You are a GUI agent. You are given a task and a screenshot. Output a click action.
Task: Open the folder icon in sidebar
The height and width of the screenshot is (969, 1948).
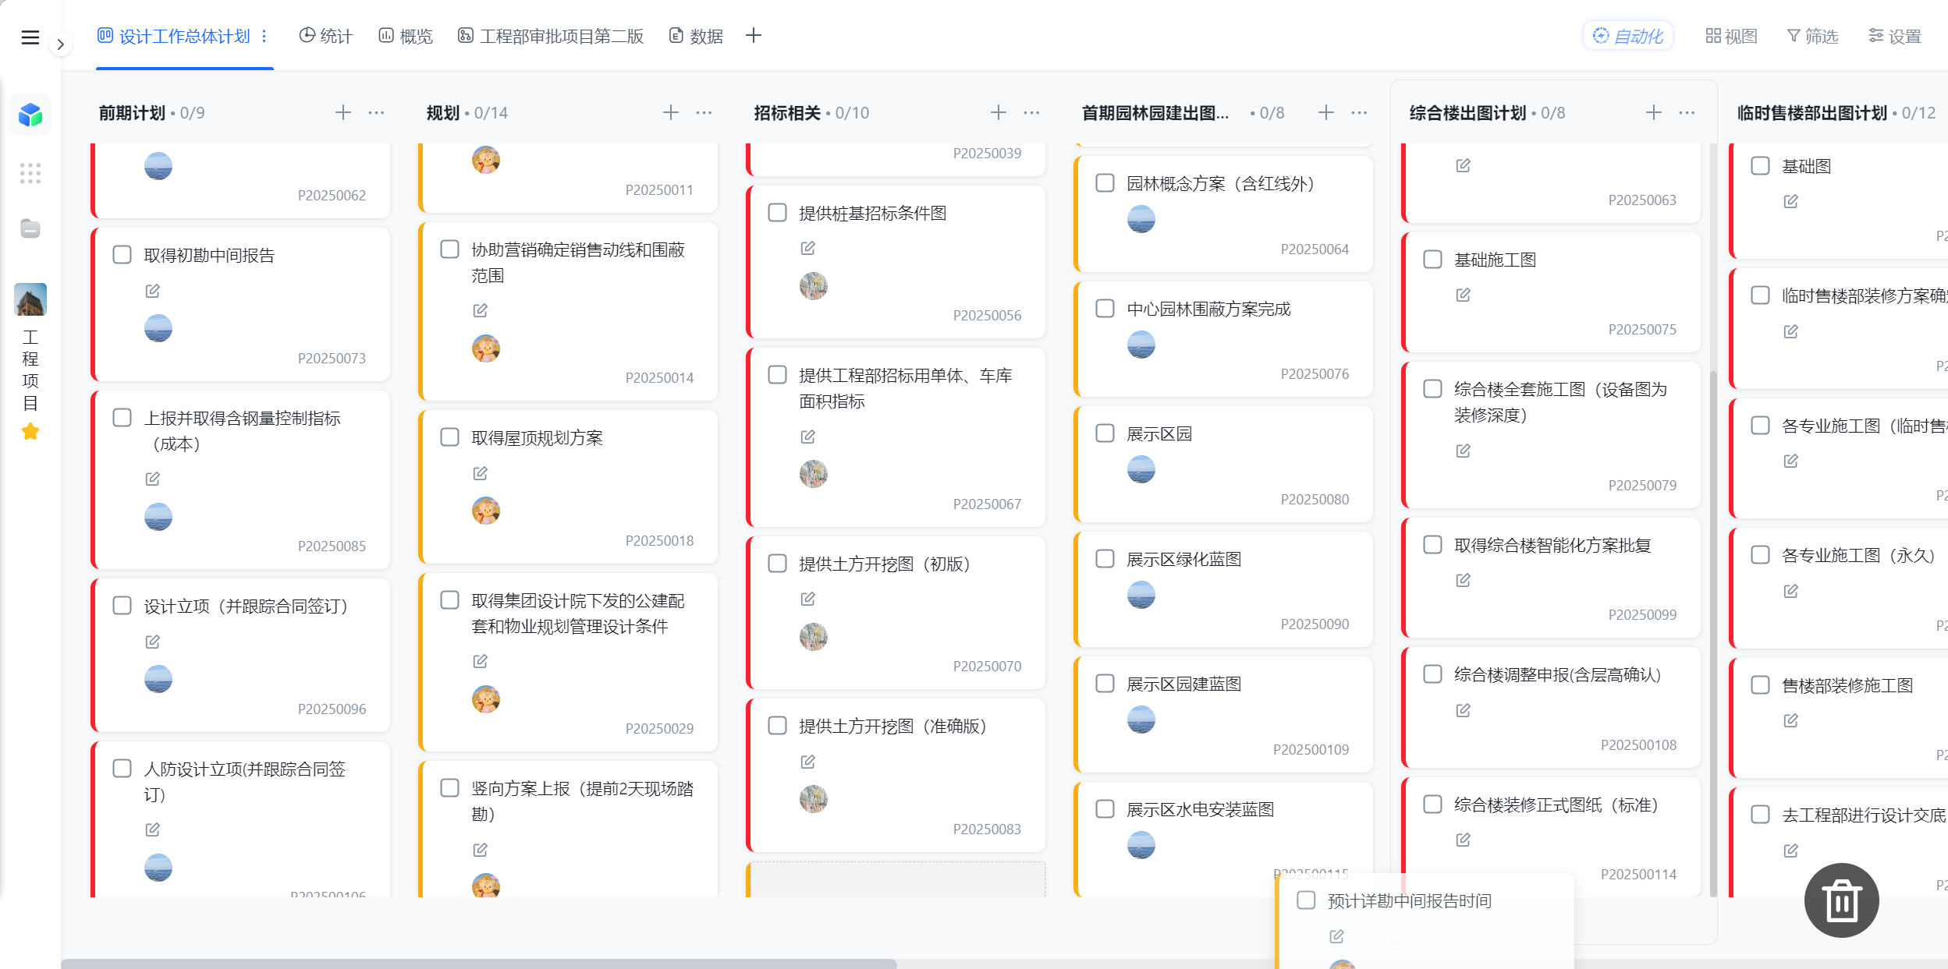[30, 228]
